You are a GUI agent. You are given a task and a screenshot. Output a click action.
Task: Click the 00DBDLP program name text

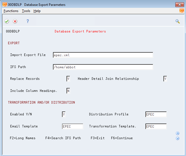pos(13,31)
